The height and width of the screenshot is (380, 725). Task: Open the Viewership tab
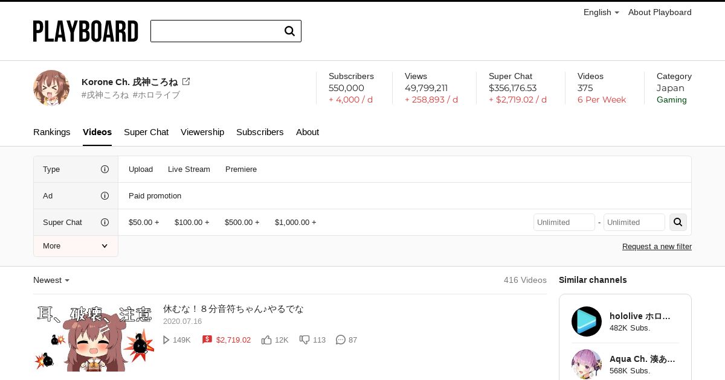click(202, 132)
